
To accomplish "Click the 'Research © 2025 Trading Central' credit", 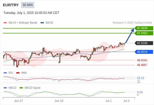I will [132, 23].
